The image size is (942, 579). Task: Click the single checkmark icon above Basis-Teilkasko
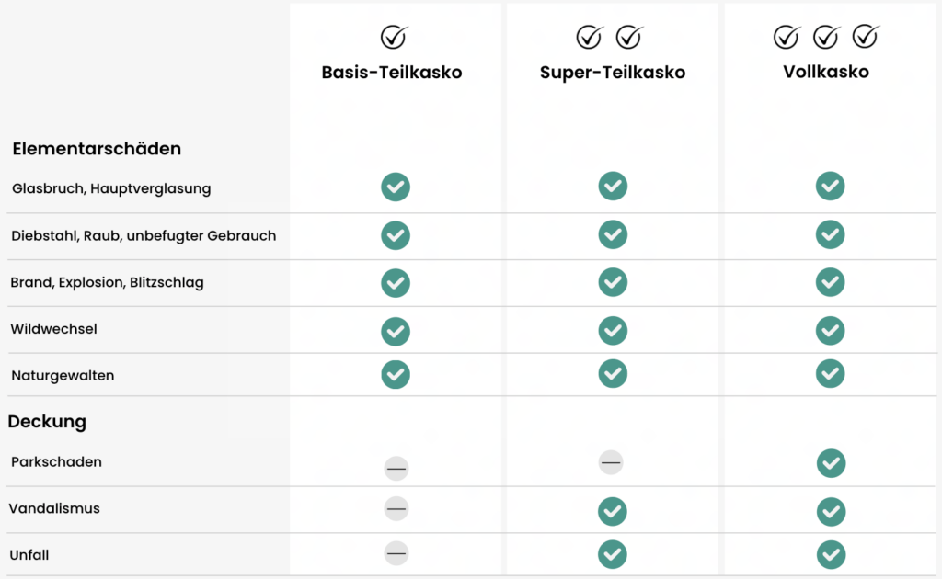coord(394,37)
